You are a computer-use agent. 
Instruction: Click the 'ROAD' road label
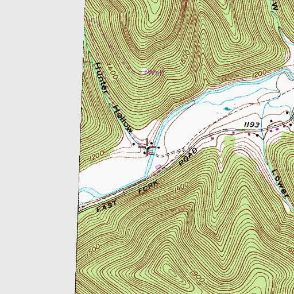(188, 157)
